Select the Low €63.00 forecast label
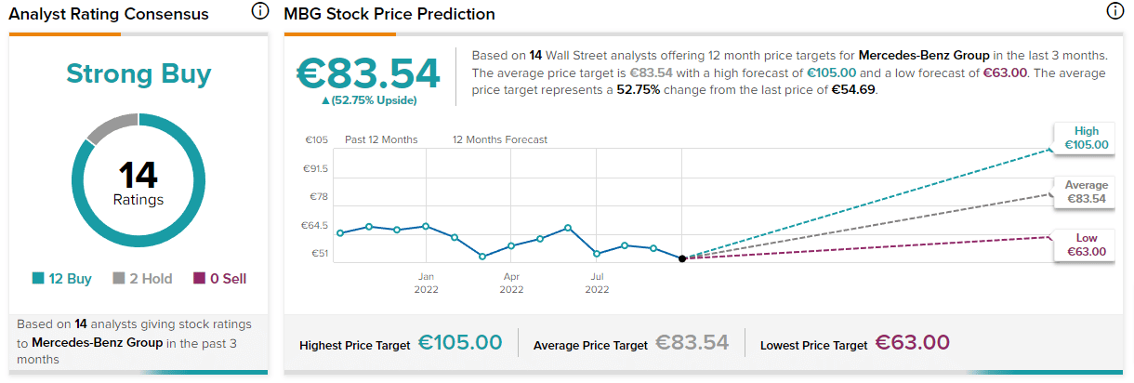1134x383 pixels. point(1085,245)
